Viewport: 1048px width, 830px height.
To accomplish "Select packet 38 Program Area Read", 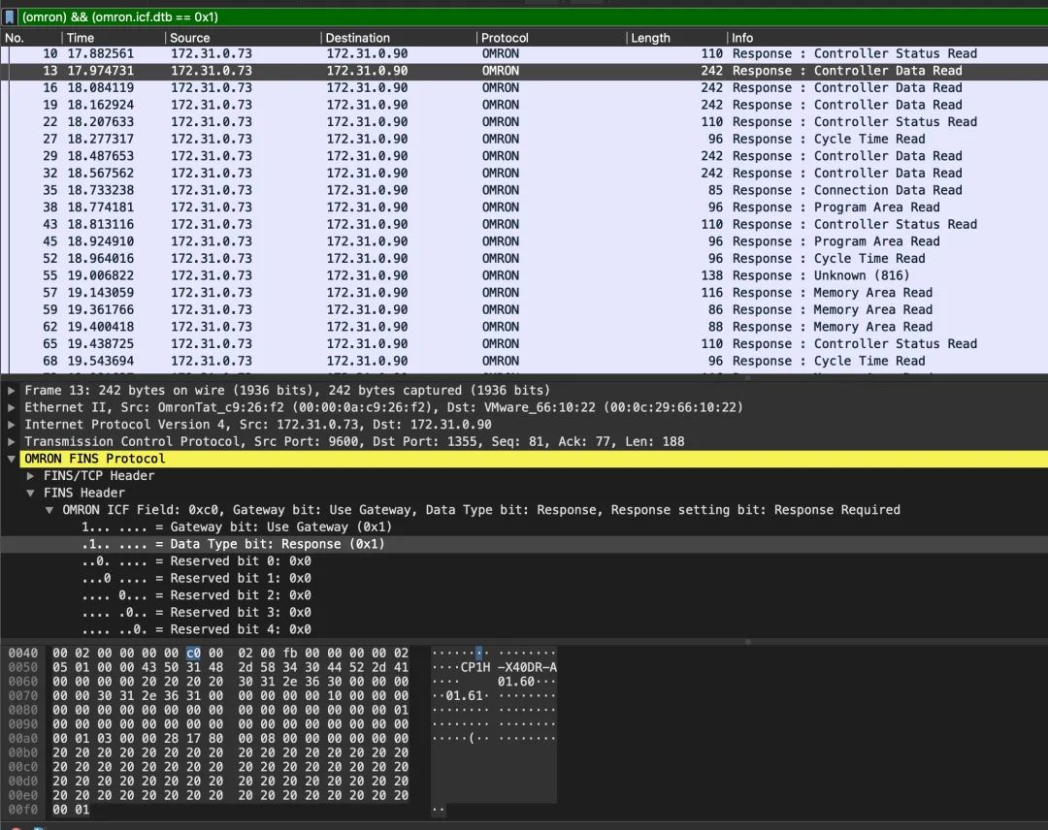I will coord(524,207).
